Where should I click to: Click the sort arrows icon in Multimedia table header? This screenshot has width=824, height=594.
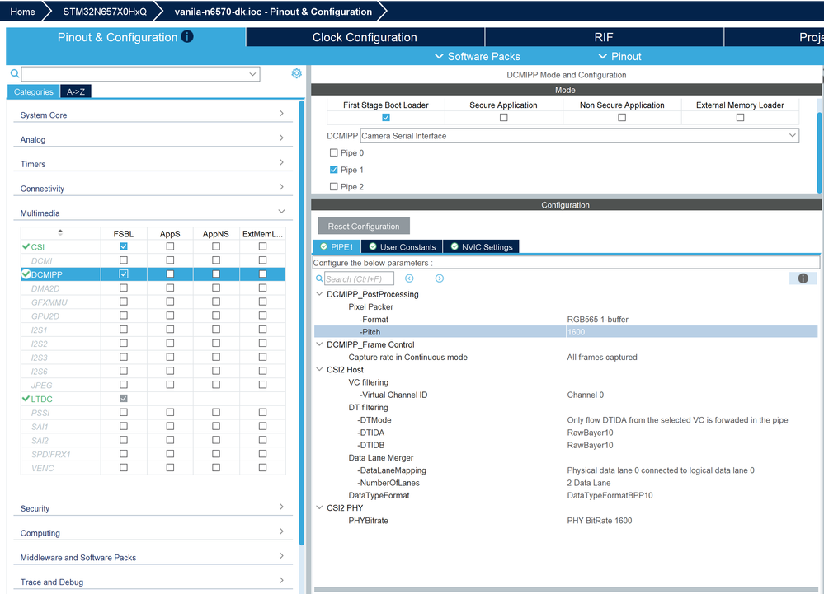[60, 233]
